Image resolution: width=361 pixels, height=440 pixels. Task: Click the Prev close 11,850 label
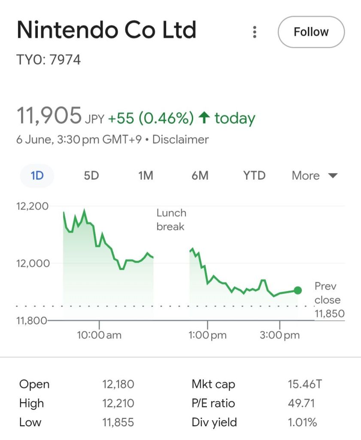coord(329,300)
